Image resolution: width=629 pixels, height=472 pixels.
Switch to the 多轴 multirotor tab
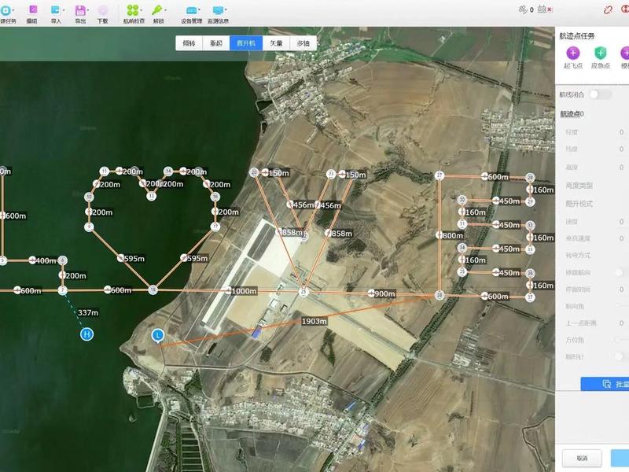click(303, 43)
